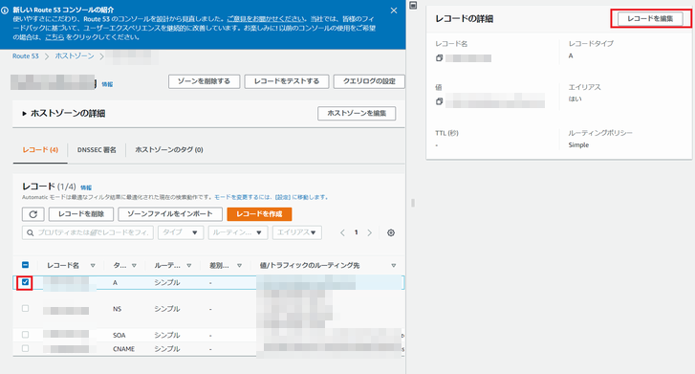Viewport: 695px width, 374px height.
Task: Open the ルーティン... filter dropdown
Action: (238, 232)
